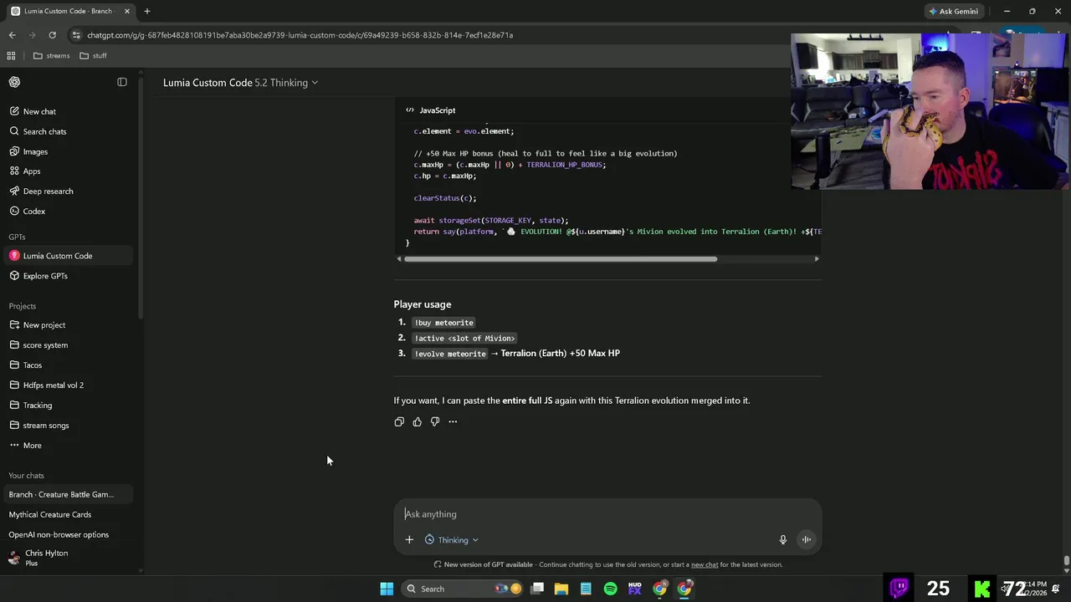Screen dimensions: 1071x602
Task: Click the ChatGPT logo icon
Action: click(14, 82)
